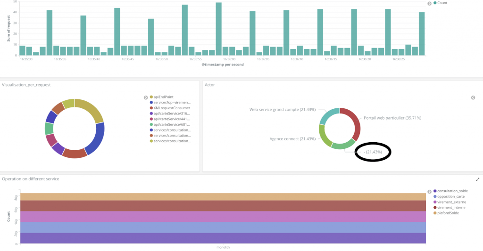Click the Count legend color swatch
This screenshot has height=251, width=483.
(434, 3)
